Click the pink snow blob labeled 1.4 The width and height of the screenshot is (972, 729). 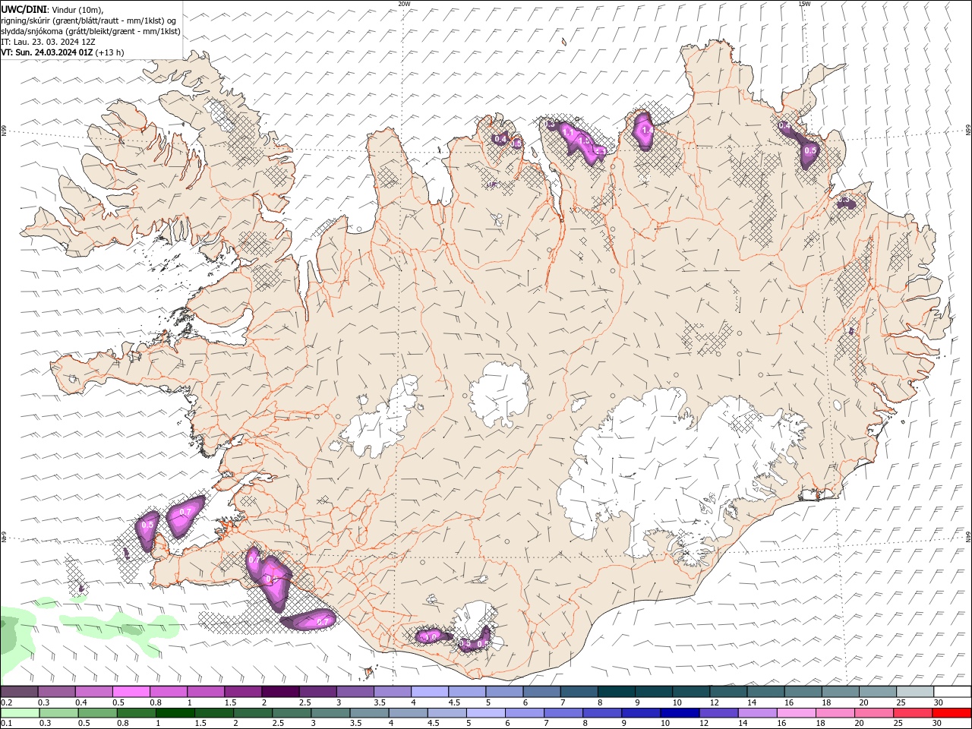(x=645, y=131)
